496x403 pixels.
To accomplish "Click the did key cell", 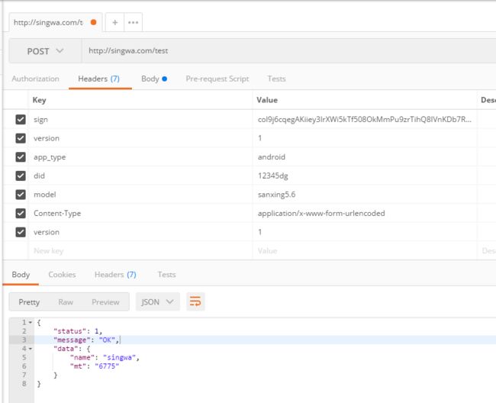I will click(141, 176).
